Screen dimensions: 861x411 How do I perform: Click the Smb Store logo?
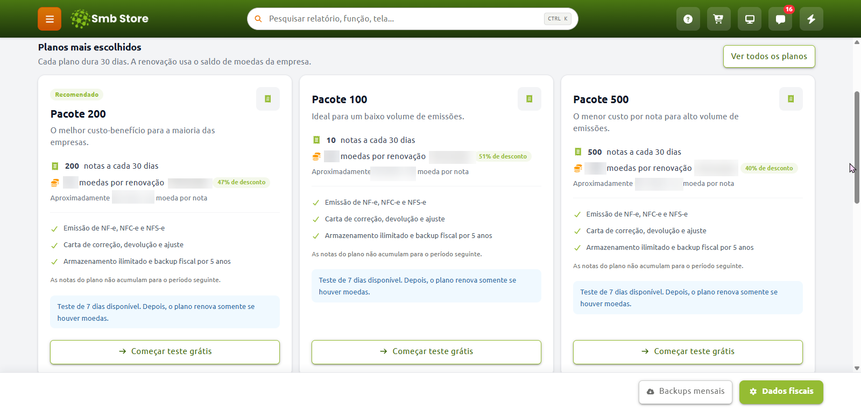(x=110, y=19)
